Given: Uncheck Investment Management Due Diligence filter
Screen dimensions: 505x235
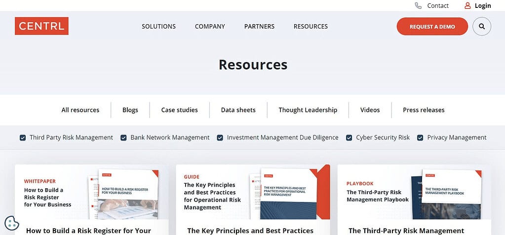Looking at the screenshot, I should click(x=220, y=137).
